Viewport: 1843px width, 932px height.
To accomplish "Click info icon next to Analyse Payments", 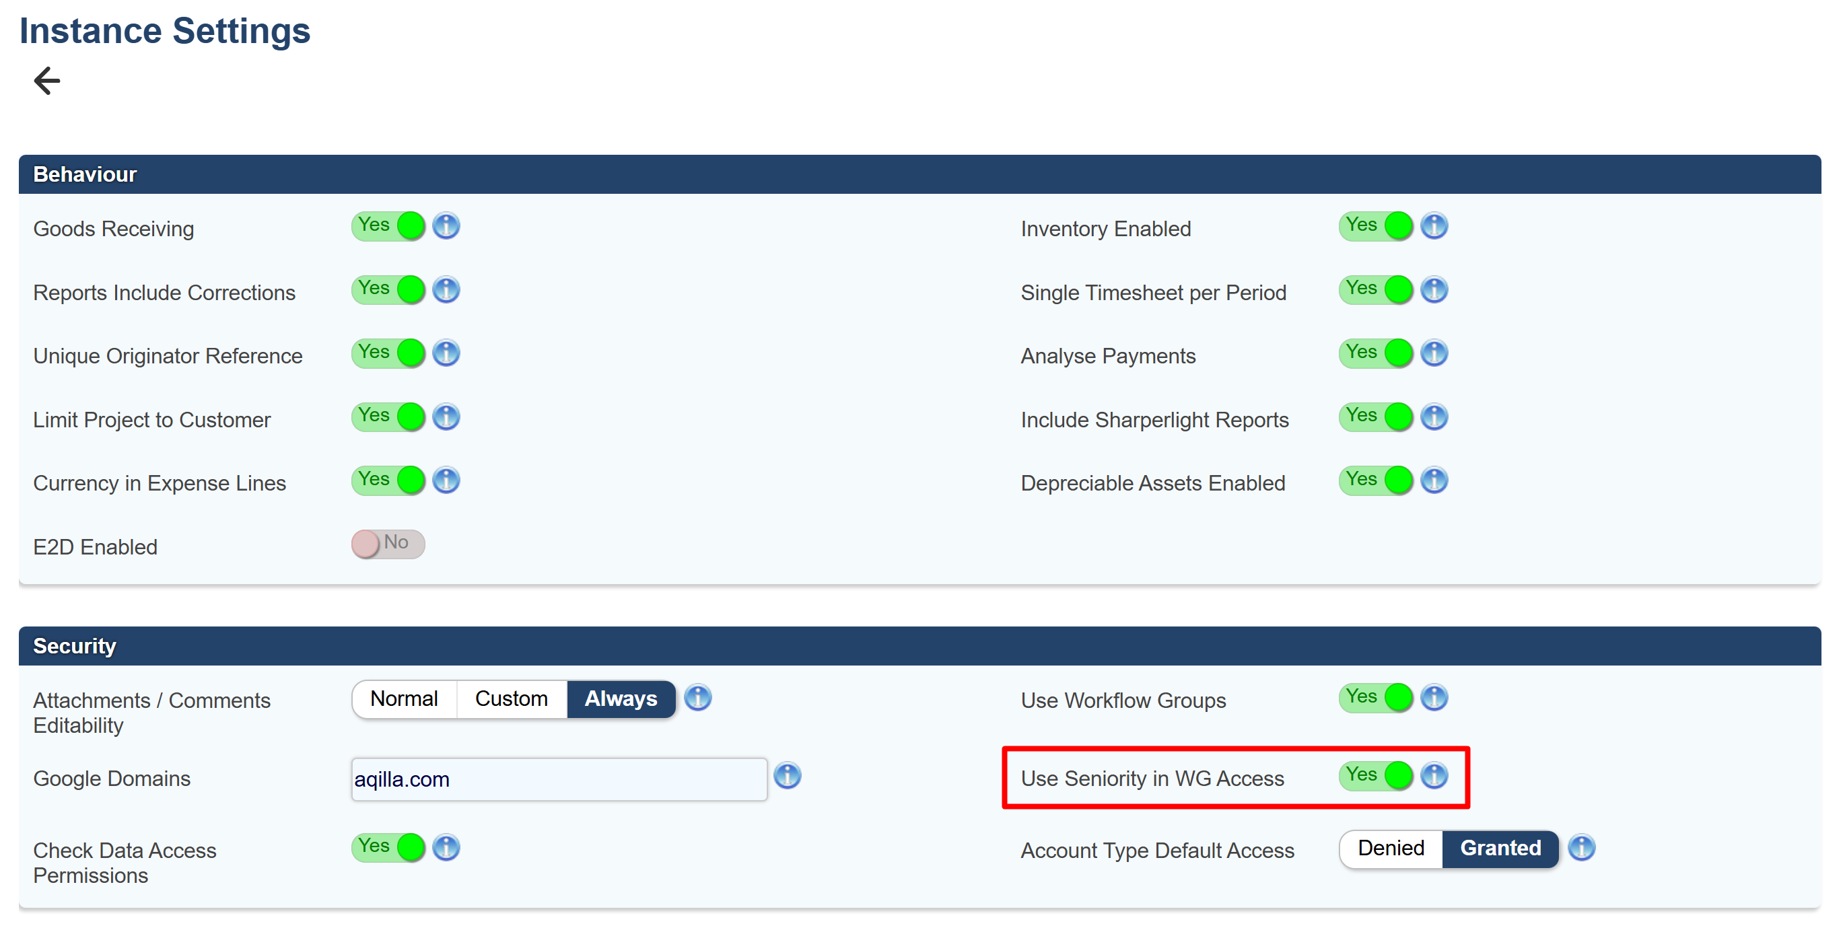I will [x=1434, y=353].
